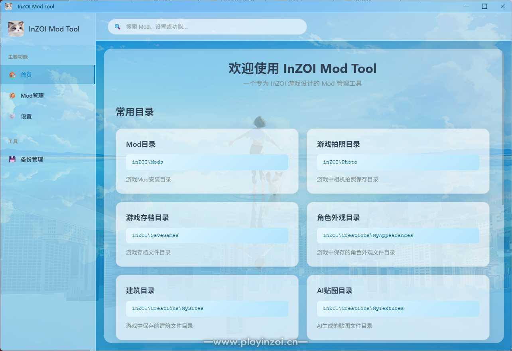Image resolution: width=512 pixels, height=351 pixels.
Task: Click the inZOI\SaveGames path box
Action: coord(207,235)
